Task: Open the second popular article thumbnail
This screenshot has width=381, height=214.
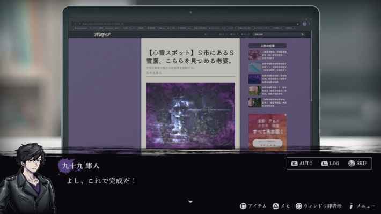Action: point(255,67)
